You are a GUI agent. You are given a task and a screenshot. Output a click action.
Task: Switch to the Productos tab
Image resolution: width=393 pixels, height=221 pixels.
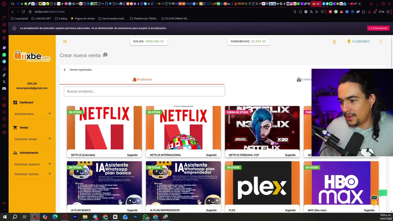point(142,79)
